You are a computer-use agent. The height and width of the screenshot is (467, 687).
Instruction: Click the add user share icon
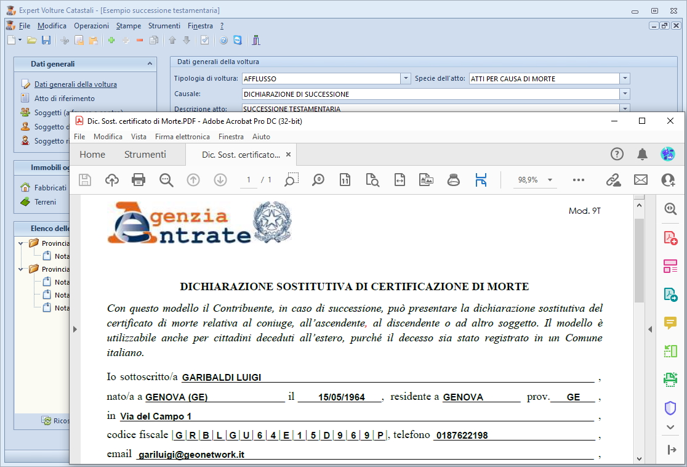(668, 180)
